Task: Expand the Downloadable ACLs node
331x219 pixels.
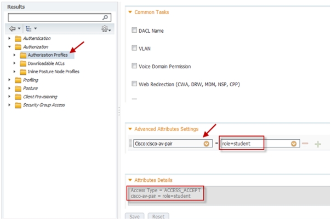Action: coord(14,63)
